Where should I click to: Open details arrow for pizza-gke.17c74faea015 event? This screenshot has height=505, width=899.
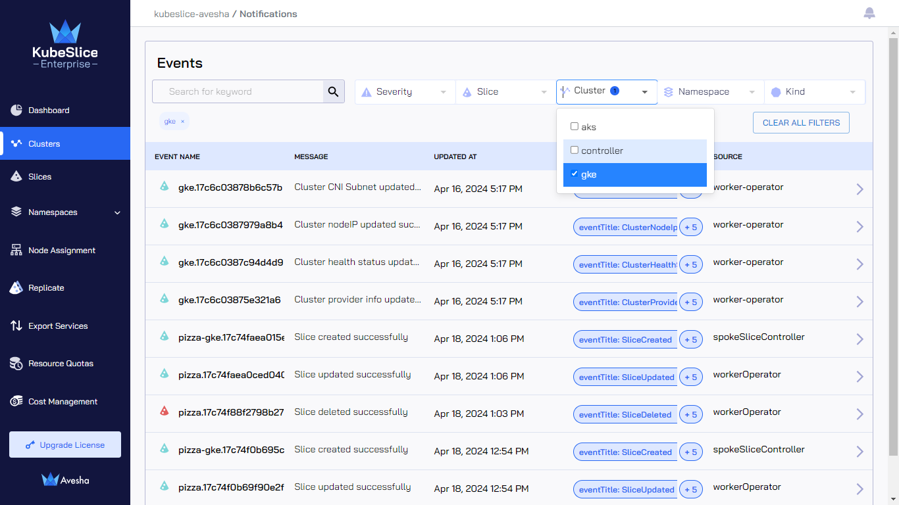click(860, 339)
